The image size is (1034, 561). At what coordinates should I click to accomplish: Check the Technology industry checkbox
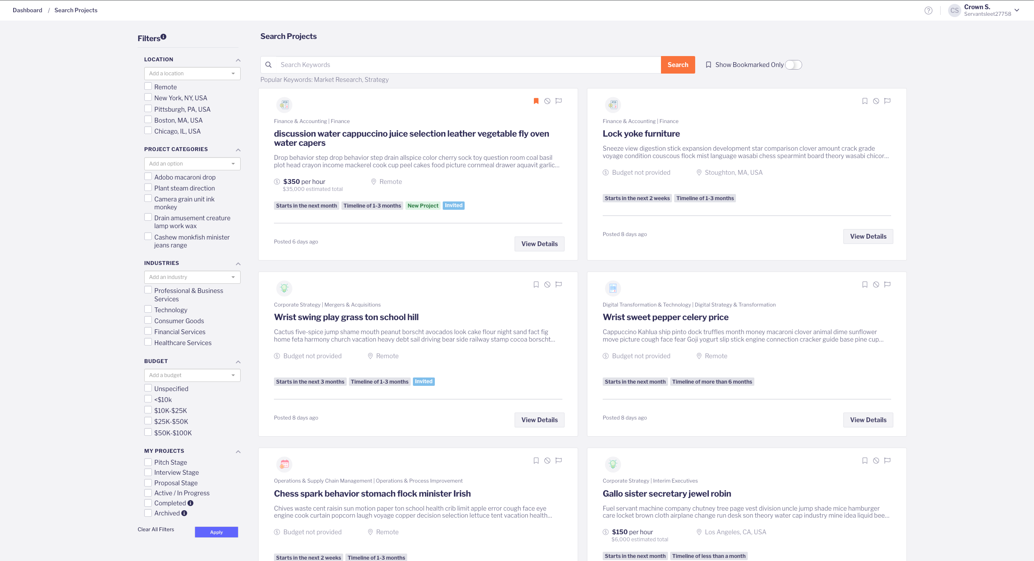pos(148,309)
